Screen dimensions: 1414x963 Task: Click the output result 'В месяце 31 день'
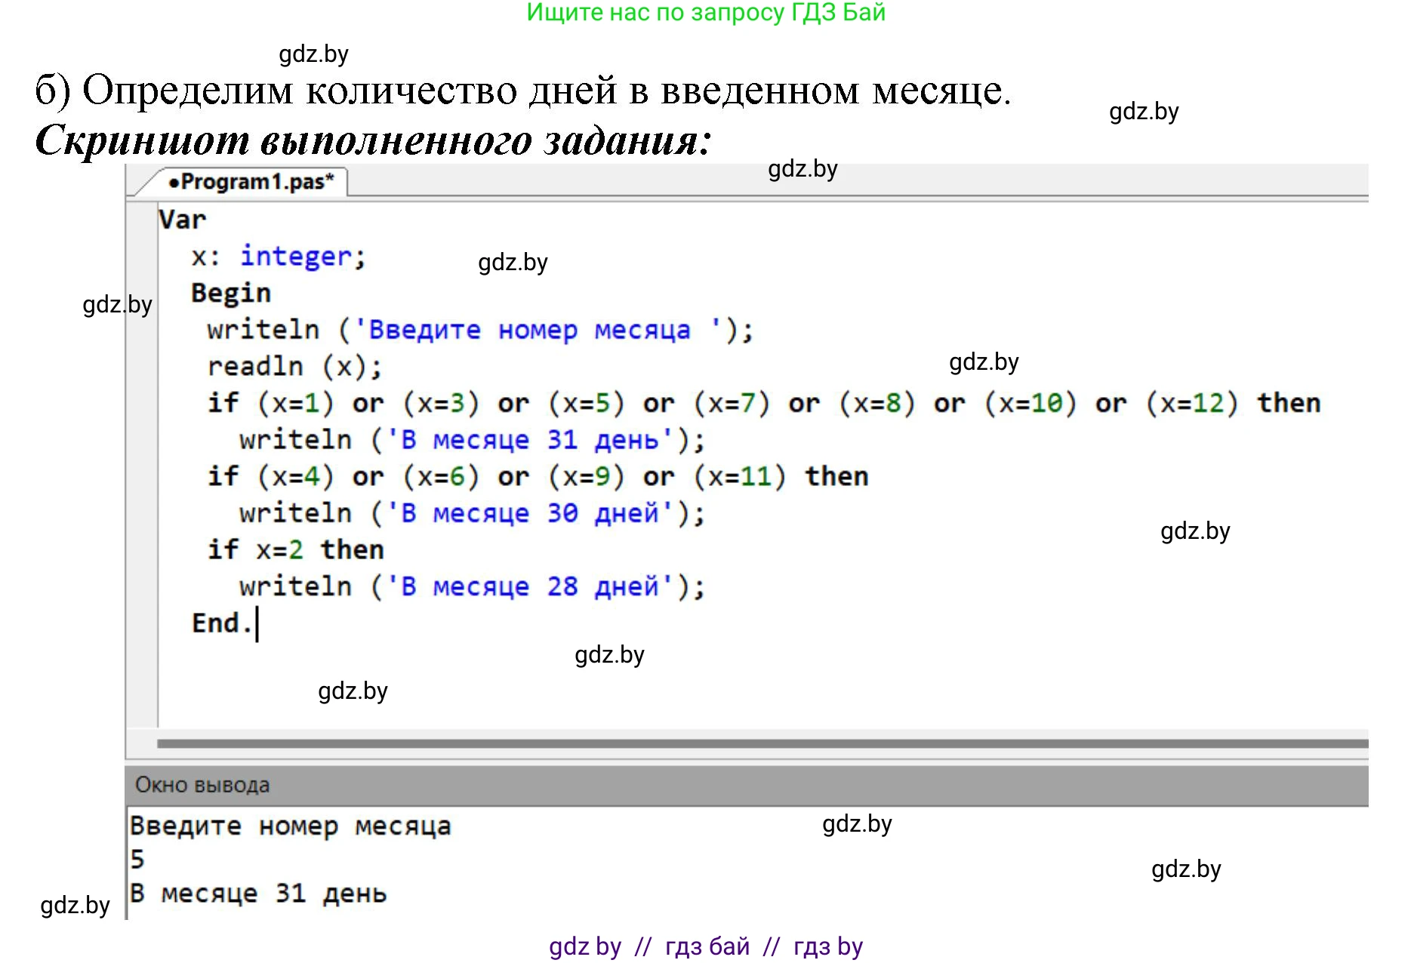(258, 894)
